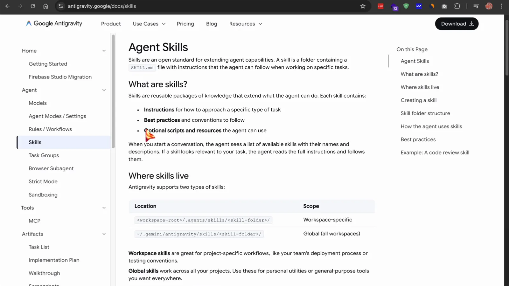Expand the Use Cases dropdown
The width and height of the screenshot is (509, 286).
click(149, 24)
